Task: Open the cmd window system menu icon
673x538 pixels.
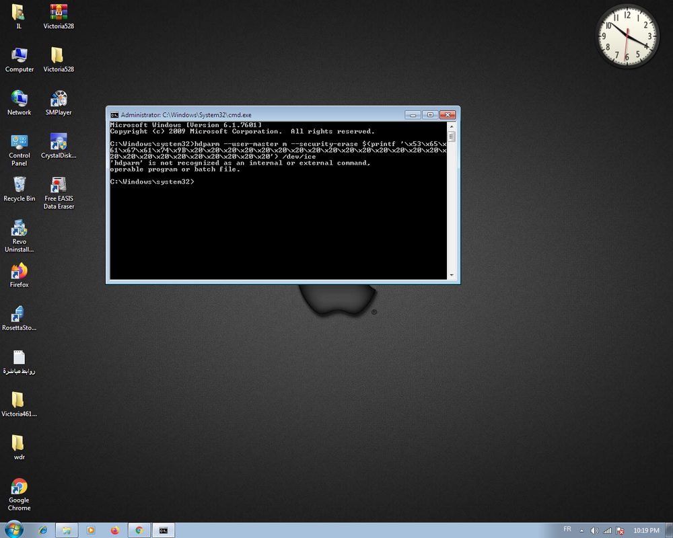Action: coord(114,115)
